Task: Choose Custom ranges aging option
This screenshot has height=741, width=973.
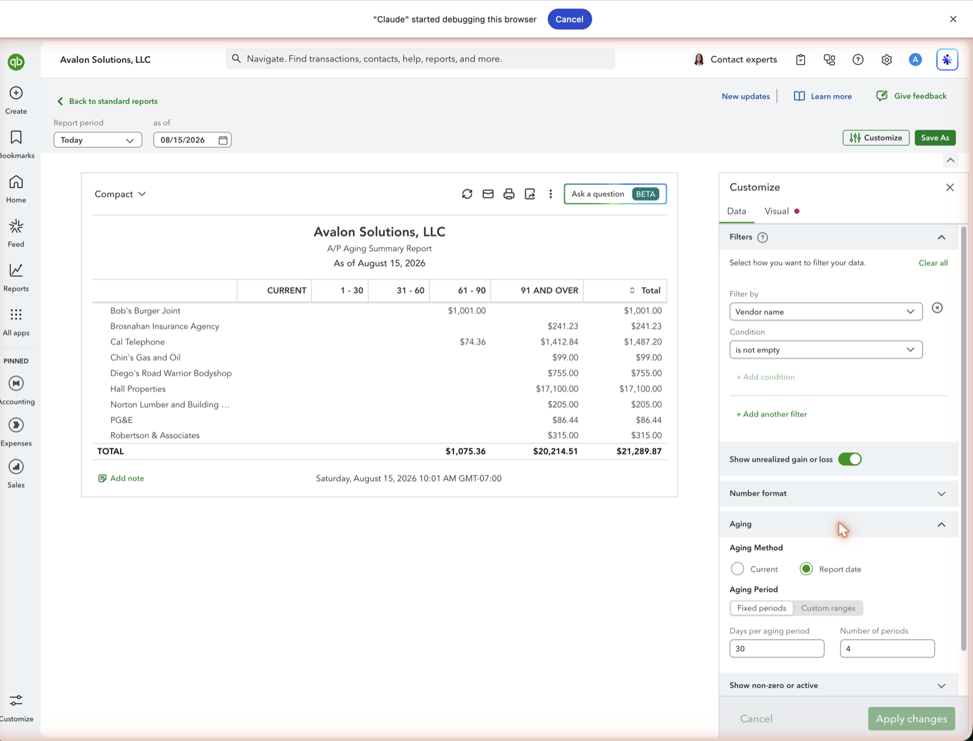Action: coord(828,608)
